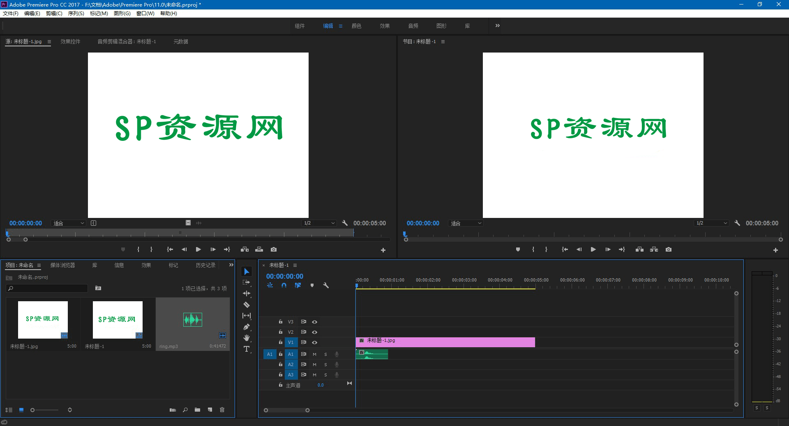This screenshot has height=426, width=789.
Task: Select the Track Select Forward tool
Action: tap(247, 282)
